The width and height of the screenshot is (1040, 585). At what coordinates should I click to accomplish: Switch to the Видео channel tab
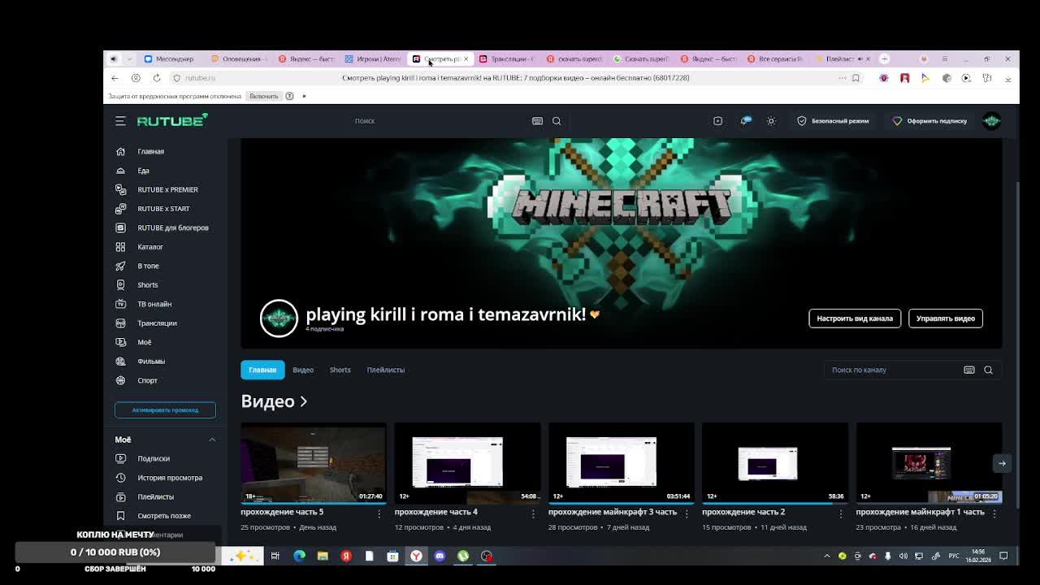[303, 370]
